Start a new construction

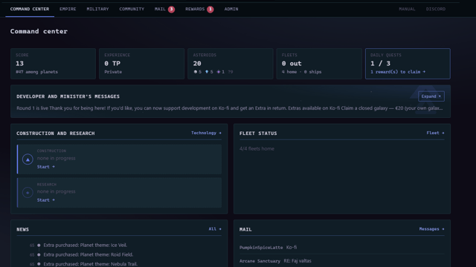(46, 167)
